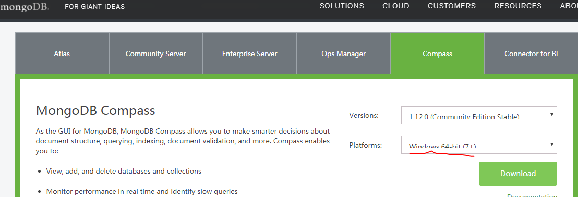Click the green Download button

(x=518, y=174)
